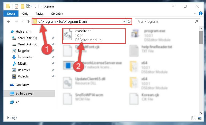Open recent locations dropdown arrow
This screenshot has height=125, width=206.
click(x=23, y=21)
